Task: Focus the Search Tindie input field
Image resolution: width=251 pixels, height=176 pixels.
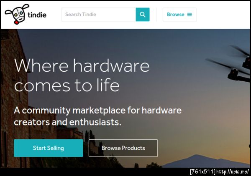Action: click(x=98, y=15)
